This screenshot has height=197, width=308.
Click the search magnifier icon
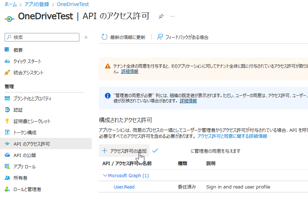9,37
